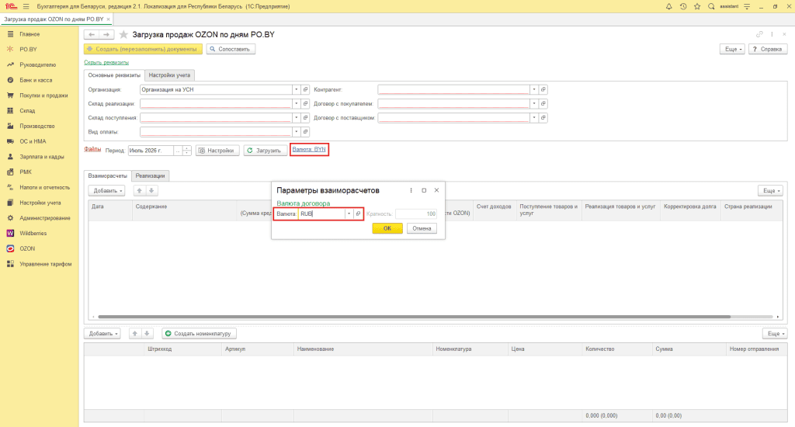The image size is (795, 427).
Task: Move row down in lower goods table
Action: point(147,334)
